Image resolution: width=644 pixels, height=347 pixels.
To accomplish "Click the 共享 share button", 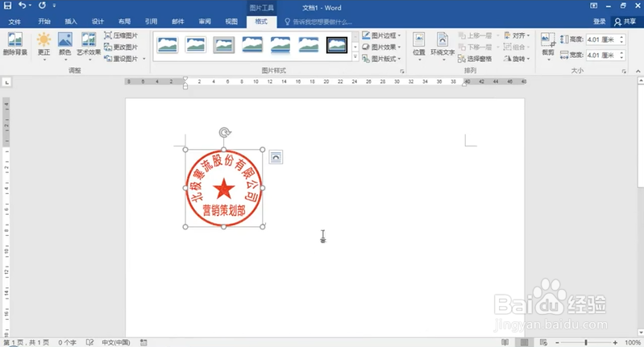I will point(625,22).
